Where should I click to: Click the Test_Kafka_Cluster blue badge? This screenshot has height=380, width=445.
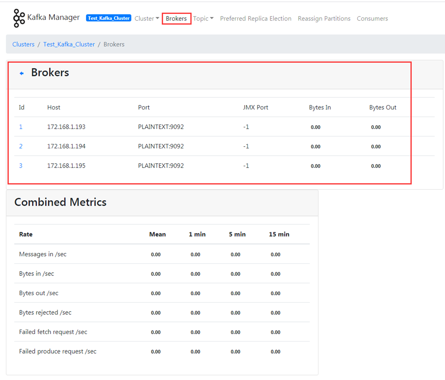coord(109,18)
